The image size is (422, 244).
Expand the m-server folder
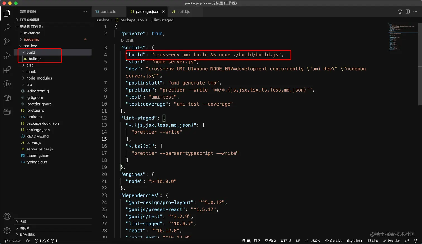tap(53, 33)
